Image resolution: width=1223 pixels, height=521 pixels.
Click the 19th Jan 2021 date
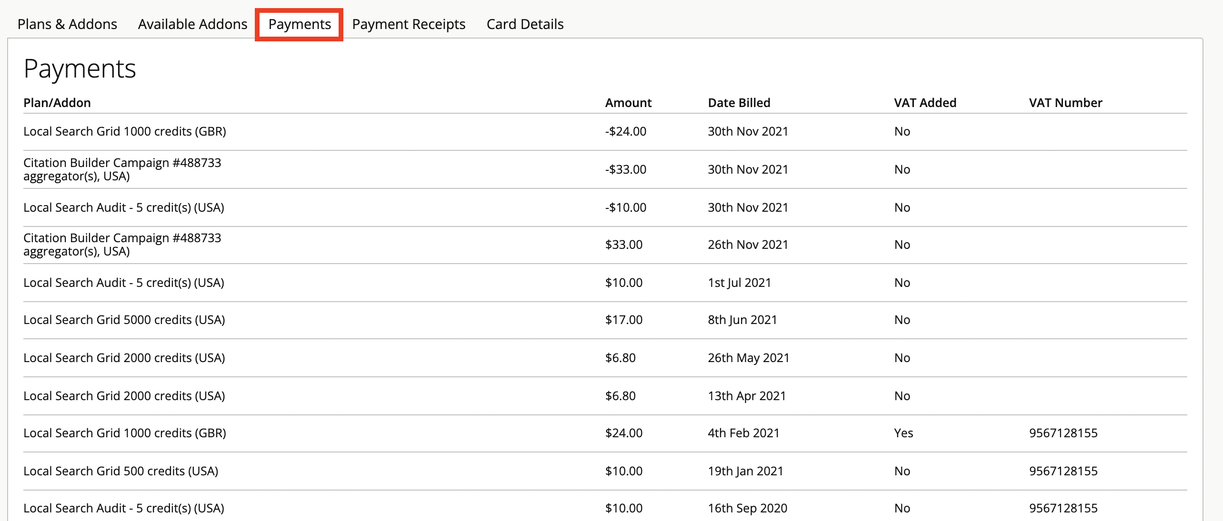tap(745, 471)
